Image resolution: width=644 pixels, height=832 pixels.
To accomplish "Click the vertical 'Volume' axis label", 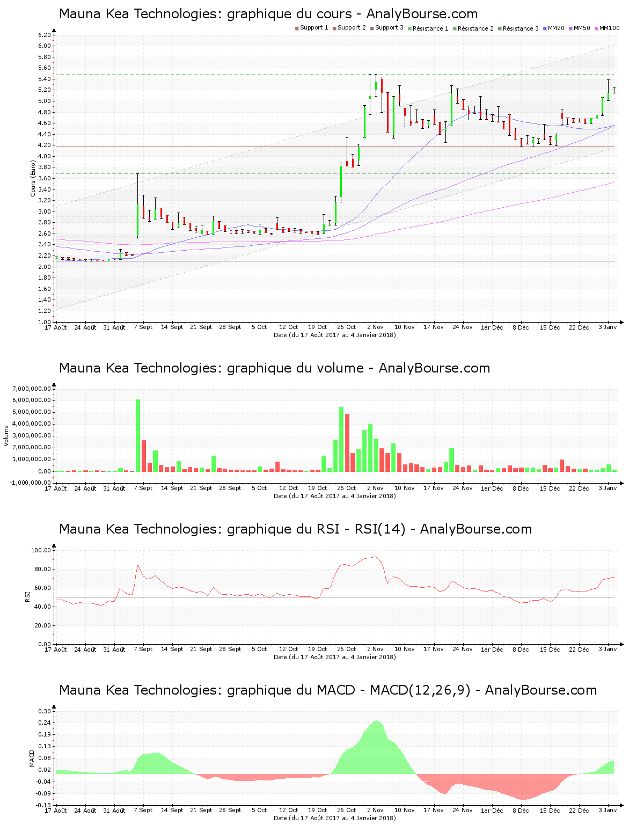I will tap(6, 435).
